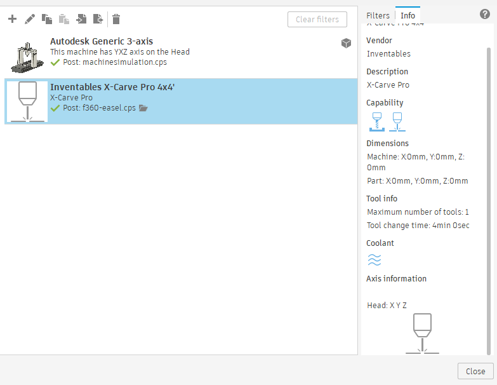Screen dimensions: 497x385
Task: Export the selected machine
Action: [98, 19]
